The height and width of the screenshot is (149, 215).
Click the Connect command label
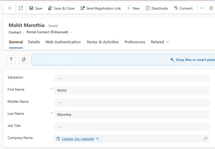pos(186,8)
